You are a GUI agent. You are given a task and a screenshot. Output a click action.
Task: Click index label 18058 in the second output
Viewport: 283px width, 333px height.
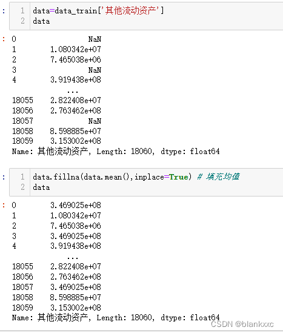tap(22, 297)
